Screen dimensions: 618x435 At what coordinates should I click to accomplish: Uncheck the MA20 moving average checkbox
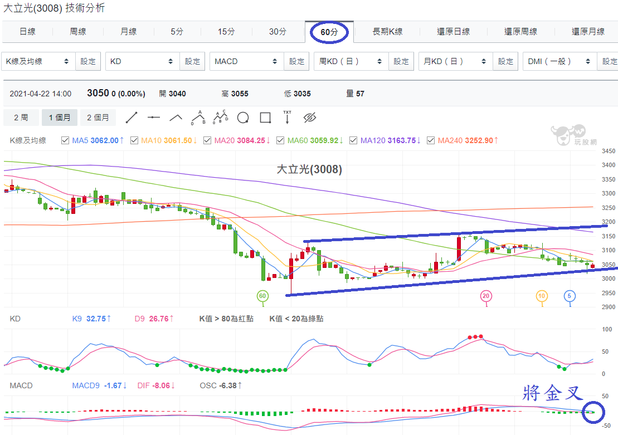(x=207, y=140)
